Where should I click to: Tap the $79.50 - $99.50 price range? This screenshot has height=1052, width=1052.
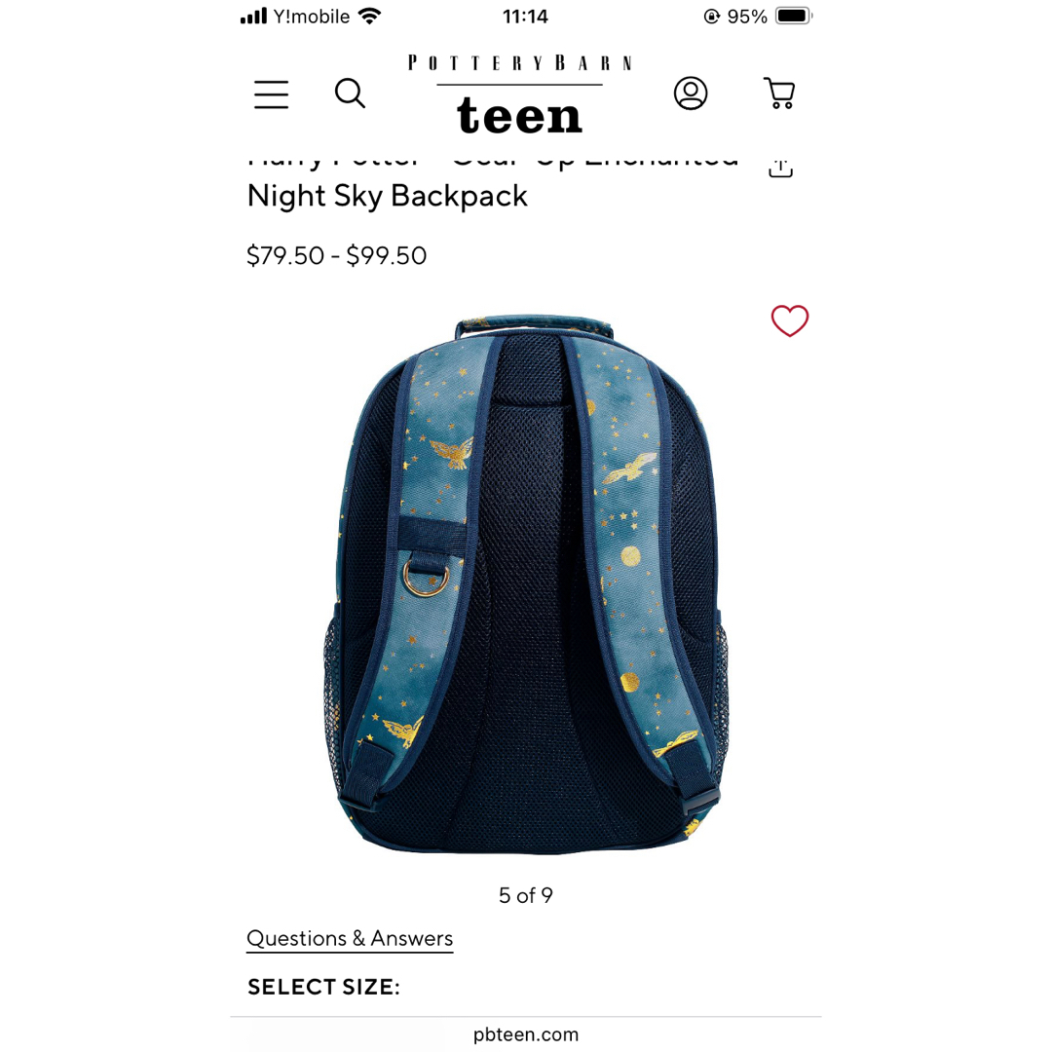(x=336, y=255)
